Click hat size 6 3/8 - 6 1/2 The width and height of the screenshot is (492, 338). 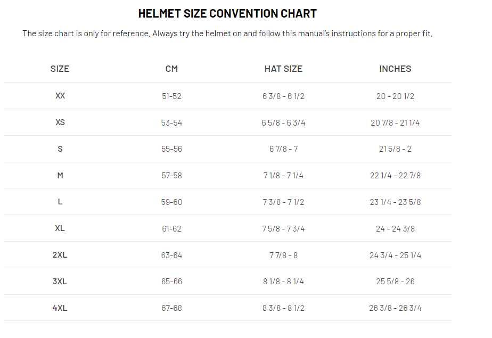click(283, 96)
